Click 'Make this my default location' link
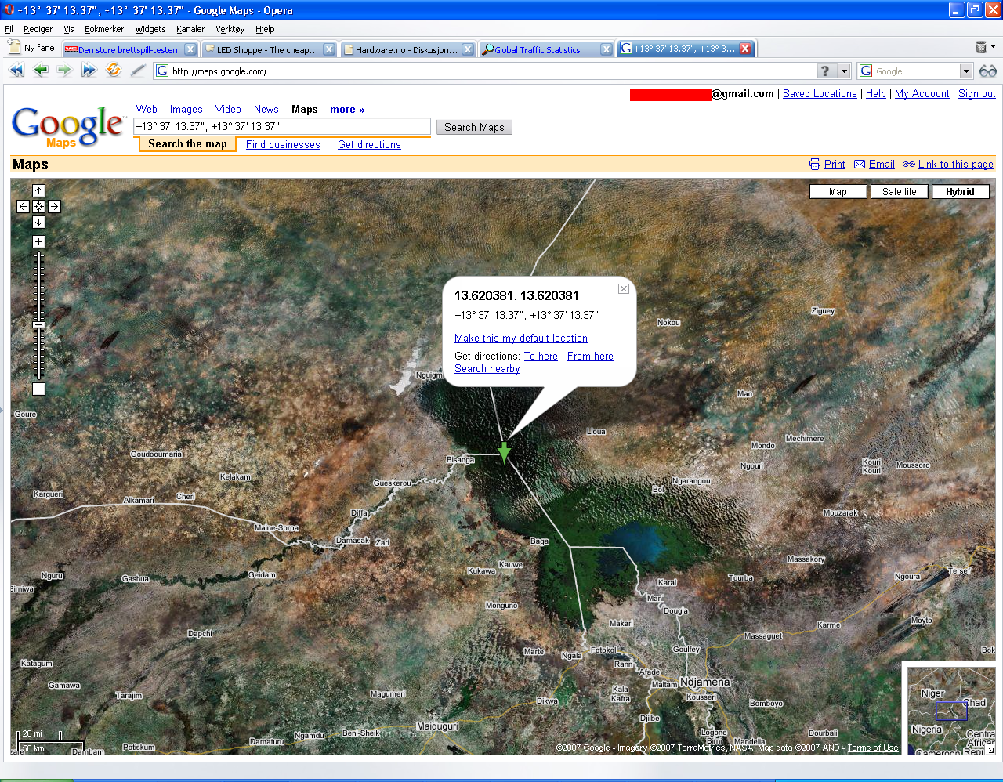 [x=521, y=339]
